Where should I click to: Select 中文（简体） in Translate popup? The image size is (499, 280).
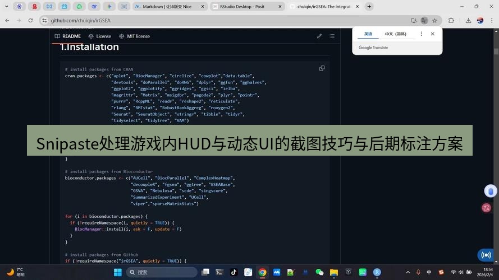coord(396,34)
